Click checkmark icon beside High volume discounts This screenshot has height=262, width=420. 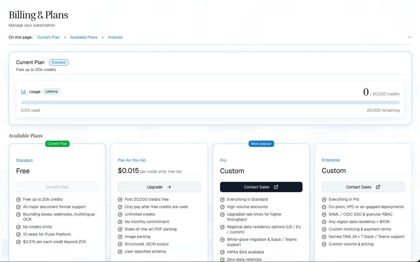[x=222, y=207]
